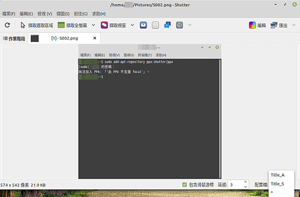
Task: Click the 574 x 542 像素 status text
Action: 14,185
